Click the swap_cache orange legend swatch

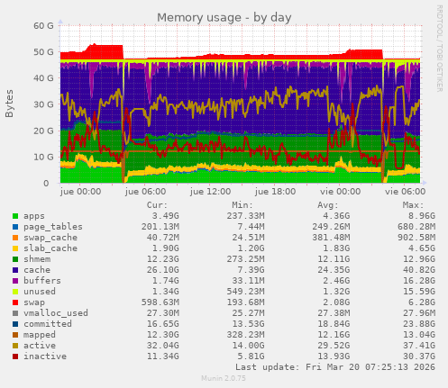click(x=15, y=238)
